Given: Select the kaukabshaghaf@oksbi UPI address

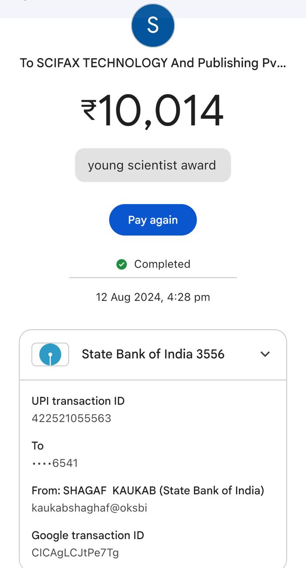Looking at the screenshot, I should [89, 508].
